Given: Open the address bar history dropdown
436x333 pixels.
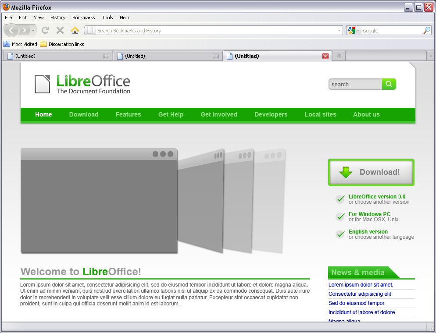Looking at the screenshot, I should (339, 31).
